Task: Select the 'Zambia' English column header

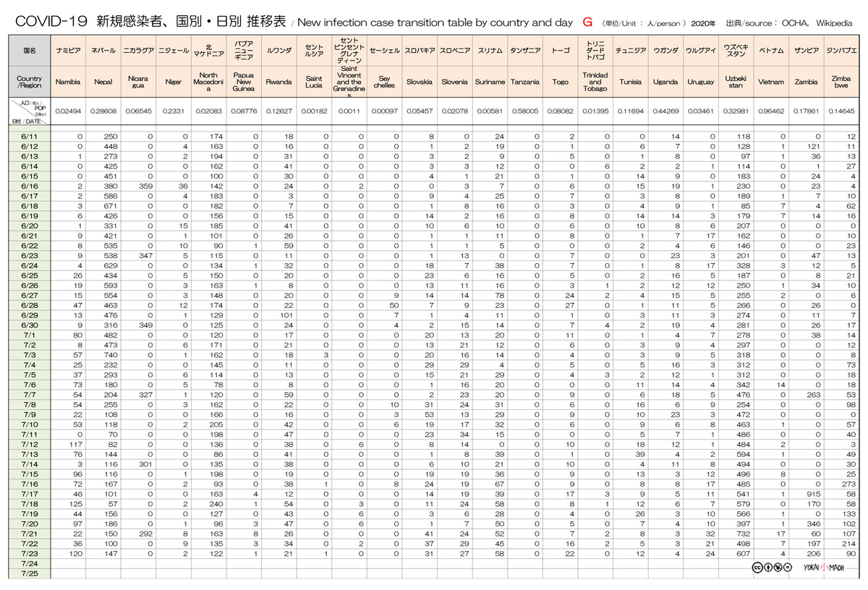Action: tap(806, 82)
